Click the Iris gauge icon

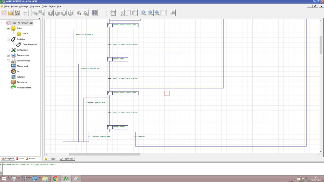coord(13,72)
